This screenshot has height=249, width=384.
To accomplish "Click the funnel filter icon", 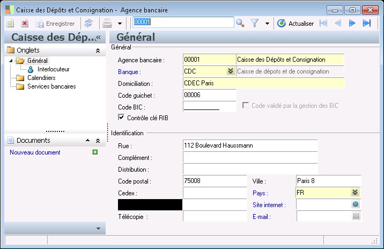I will 255,23.
